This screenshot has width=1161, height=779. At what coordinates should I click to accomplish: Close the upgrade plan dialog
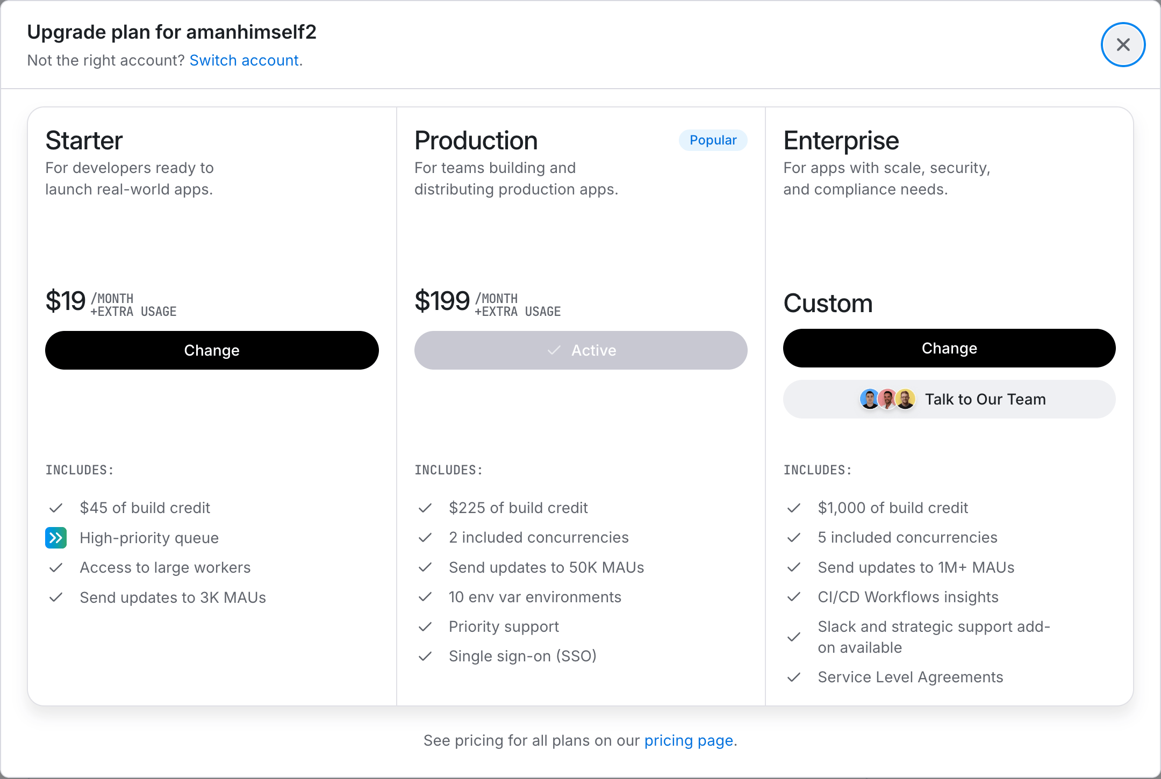coord(1123,45)
